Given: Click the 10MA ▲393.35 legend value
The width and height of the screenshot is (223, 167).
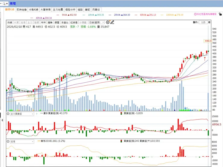Looking at the screenshot, I should pos(96,15).
